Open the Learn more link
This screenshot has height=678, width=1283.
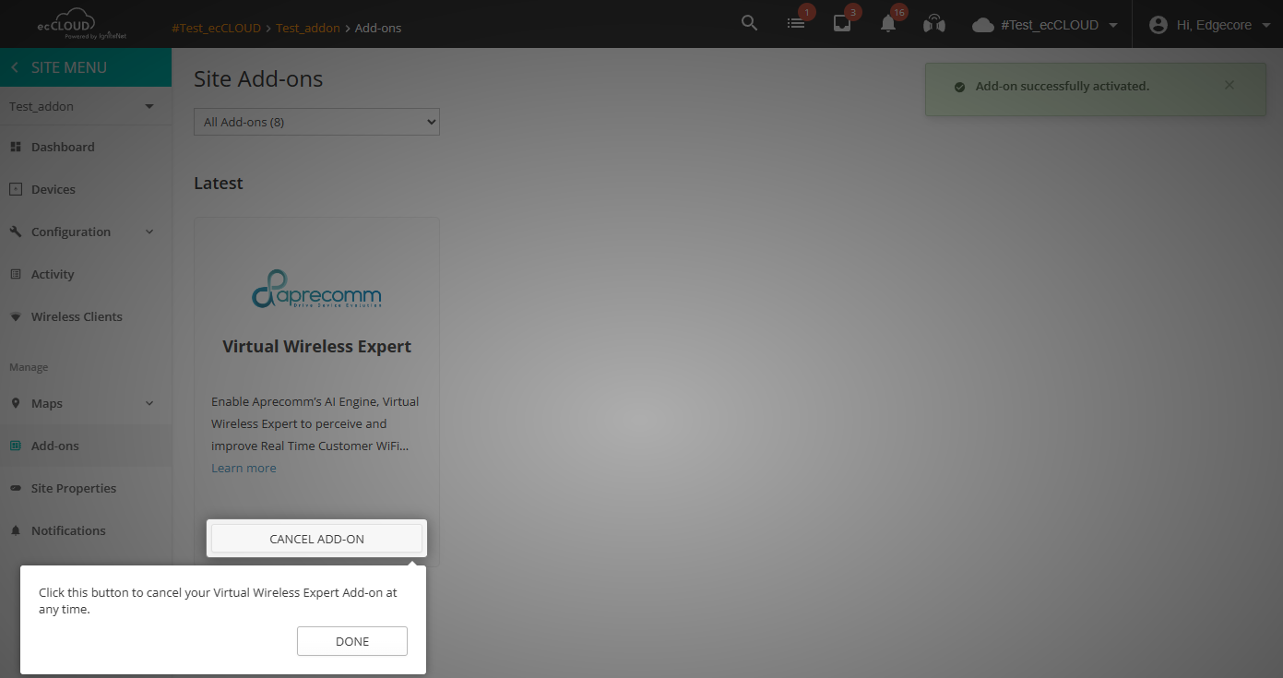[244, 468]
